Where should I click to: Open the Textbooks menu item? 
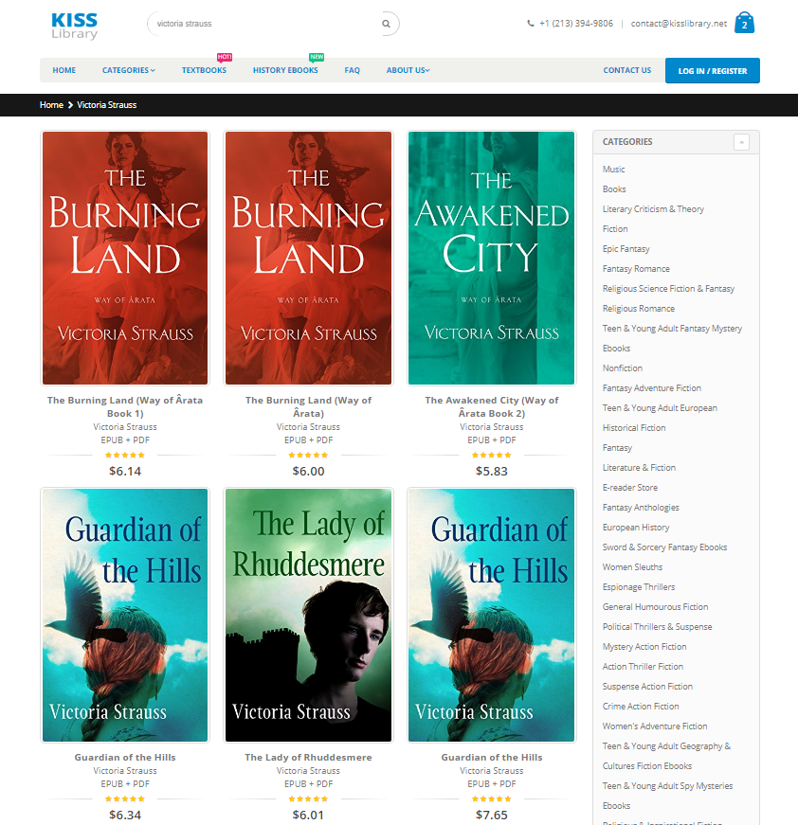[x=204, y=70]
